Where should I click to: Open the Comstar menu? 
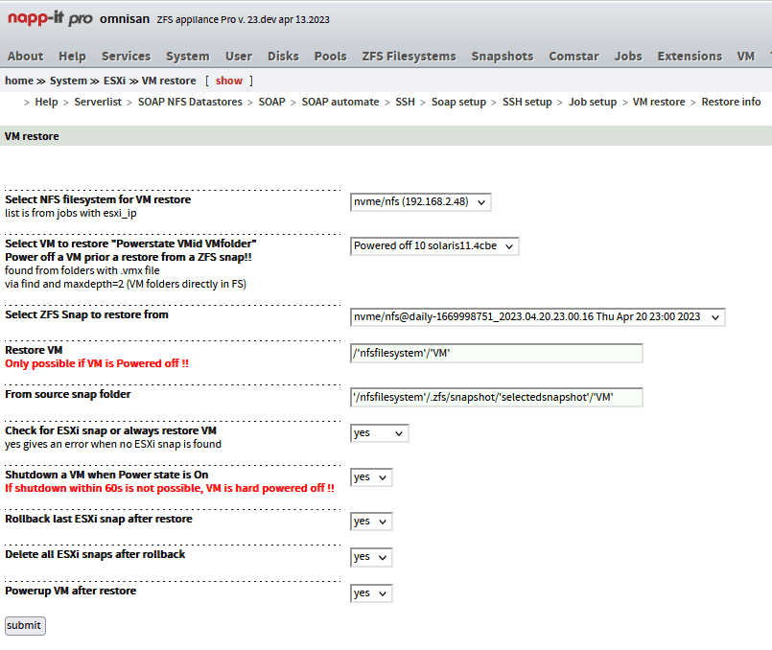pos(574,57)
